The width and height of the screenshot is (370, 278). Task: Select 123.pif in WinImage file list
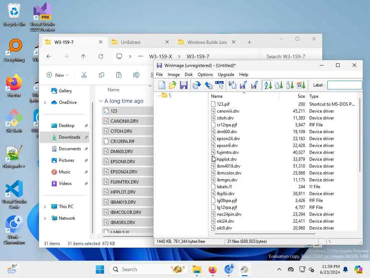pos(223,104)
